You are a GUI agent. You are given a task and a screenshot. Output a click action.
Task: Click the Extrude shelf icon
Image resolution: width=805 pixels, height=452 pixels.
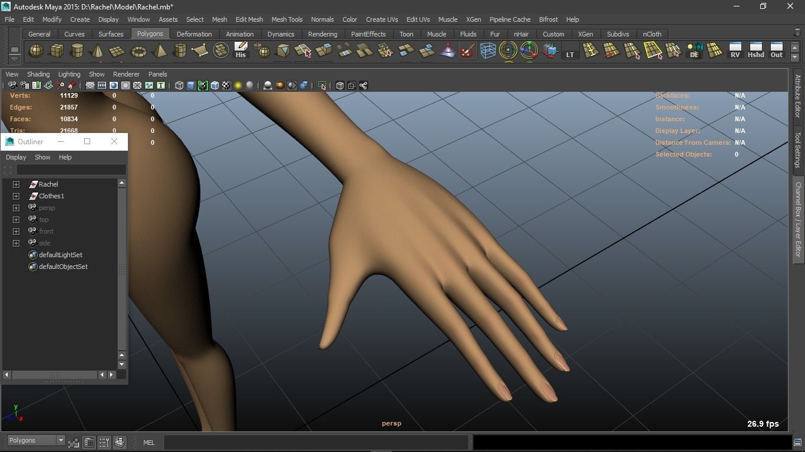coord(324,51)
